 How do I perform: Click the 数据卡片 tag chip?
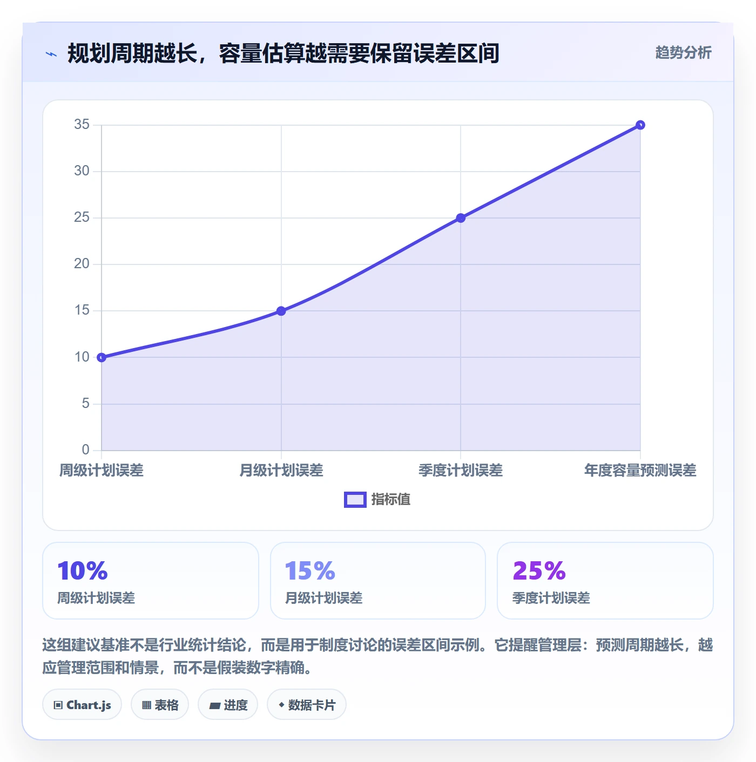[307, 705]
